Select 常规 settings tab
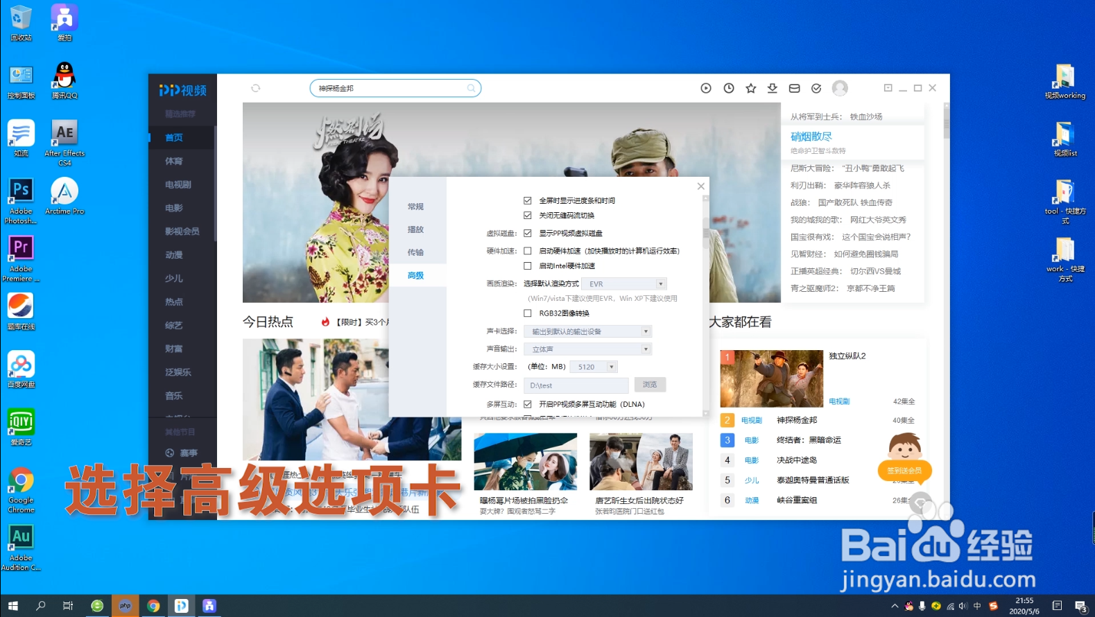This screenshot has height=617, width=1095. (416, 207)
